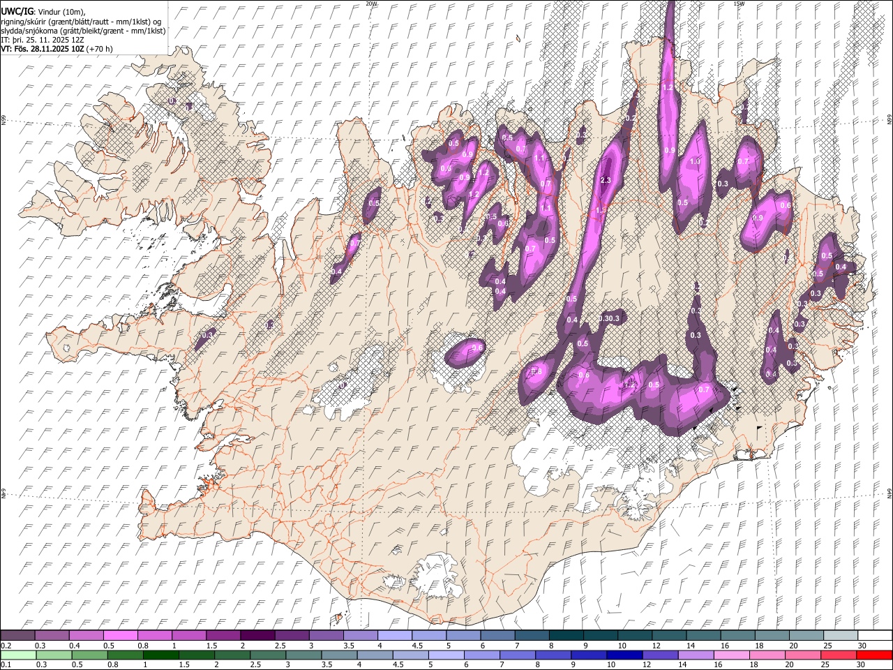The height and width of the screenshot is (670, 893).
Task: Click the 'UWC/IG: Vindur (10m)' title text
Action: pyautogui.click(x=44, y=12)
